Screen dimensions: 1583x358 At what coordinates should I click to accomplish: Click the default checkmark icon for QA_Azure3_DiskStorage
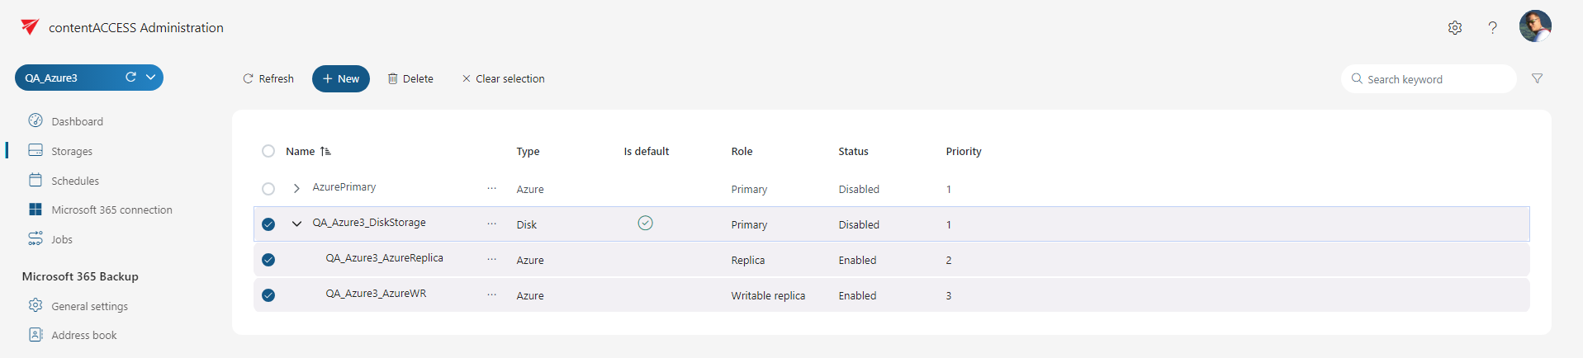[646, 223]
